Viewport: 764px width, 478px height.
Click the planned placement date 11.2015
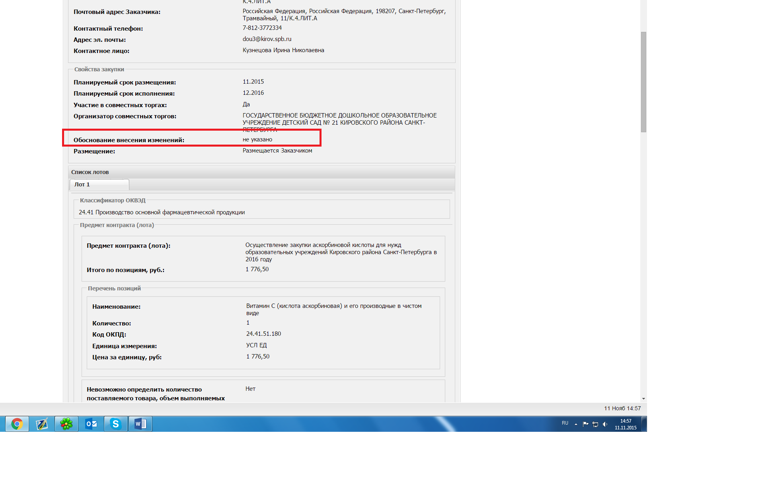(253, 82)
